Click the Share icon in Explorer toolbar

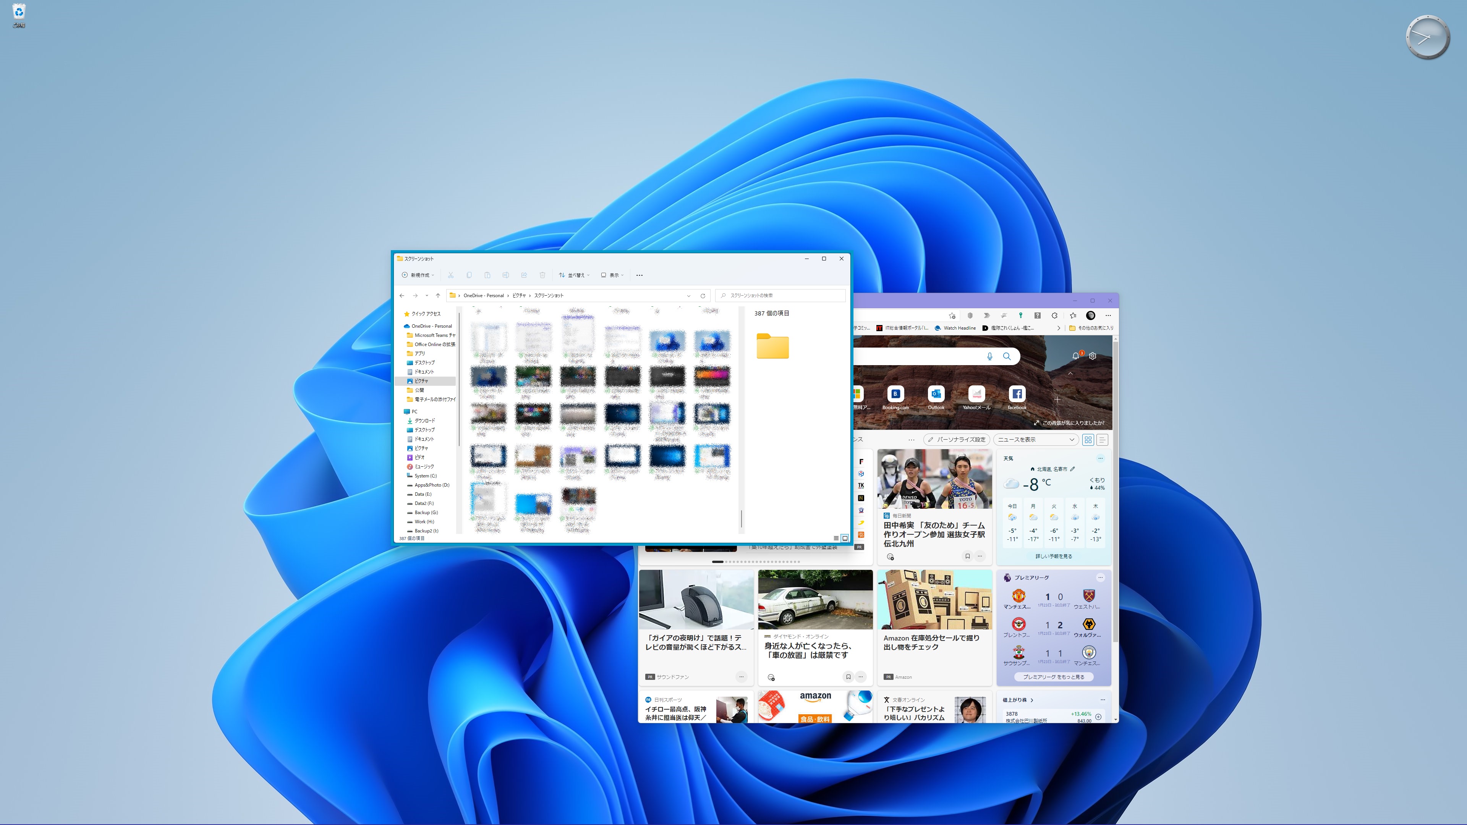524,275
